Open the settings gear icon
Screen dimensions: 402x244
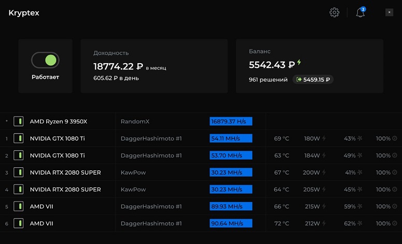(334, 12)
